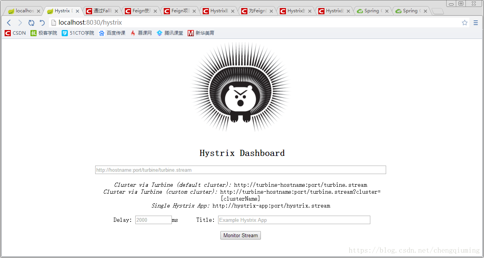The image size is (484, 258).
Task: Click the undo/restore arrow next to reload
Action: 42,23
